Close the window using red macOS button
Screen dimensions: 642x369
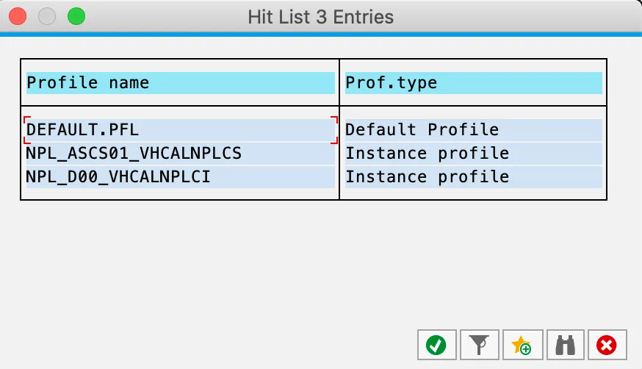(18, 16)
